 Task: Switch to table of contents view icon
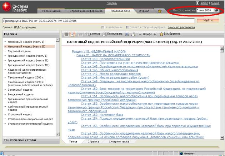pos(67,34)
